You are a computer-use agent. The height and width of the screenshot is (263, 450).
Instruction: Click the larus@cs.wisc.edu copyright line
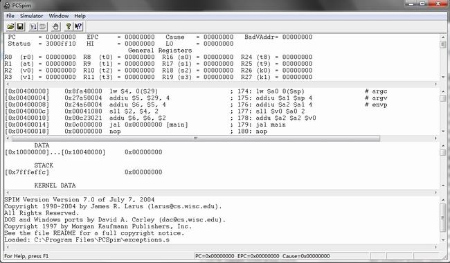click(113, 206)
